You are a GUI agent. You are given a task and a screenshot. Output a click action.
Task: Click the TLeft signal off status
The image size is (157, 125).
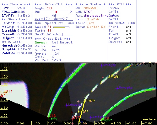coord(128,34)
